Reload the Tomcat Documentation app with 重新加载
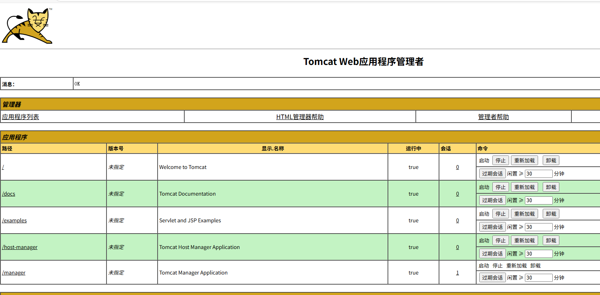The width and height of the screenshot is (600, 295). pos(525,187)
